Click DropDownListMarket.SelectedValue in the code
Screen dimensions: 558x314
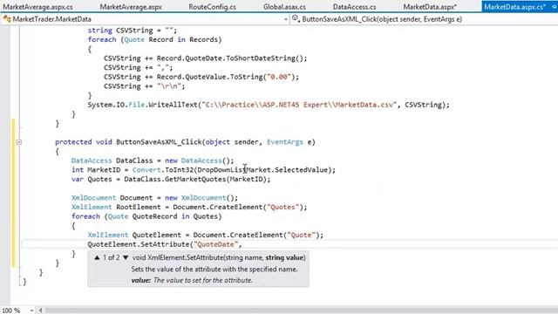pos(262,170)
